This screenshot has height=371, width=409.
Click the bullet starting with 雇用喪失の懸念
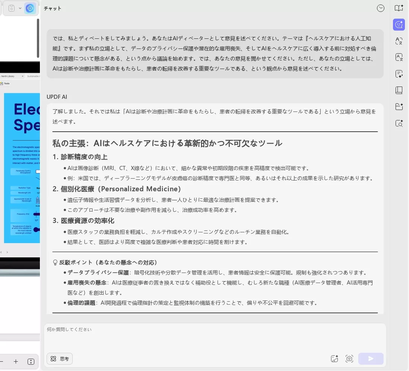218,288
